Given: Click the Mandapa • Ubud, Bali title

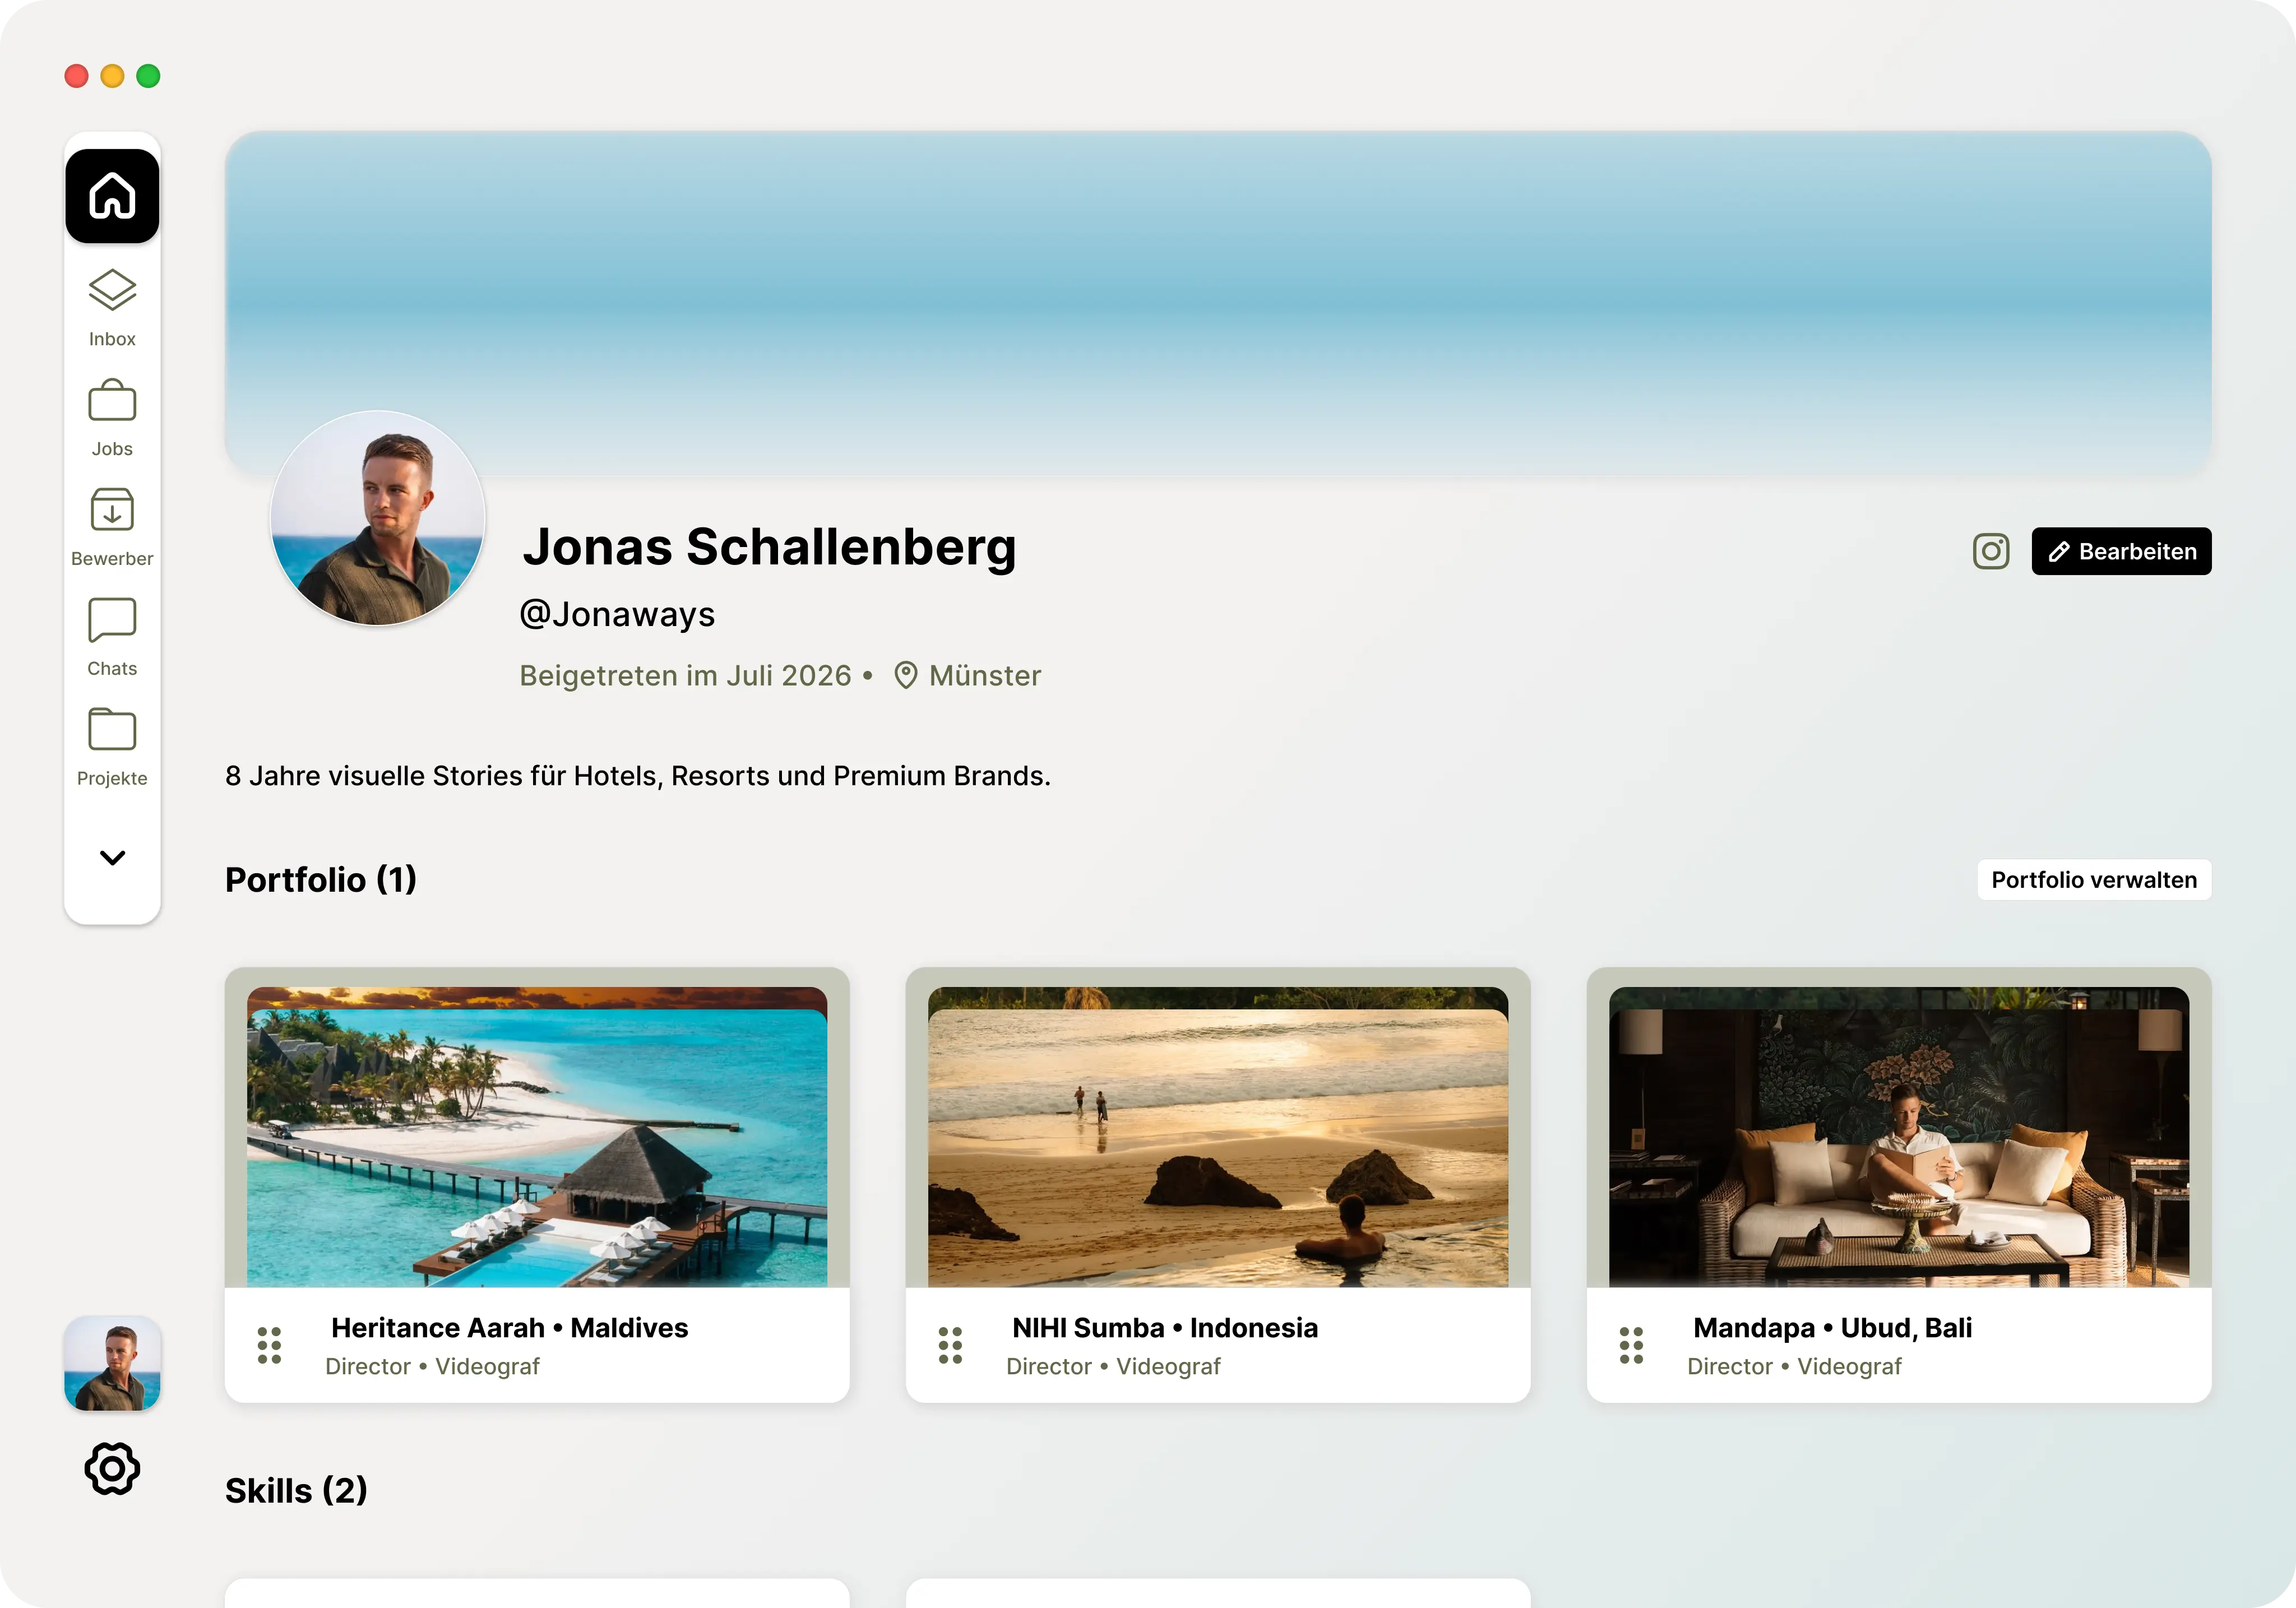Looking at the screenshot, I should click(x=1833, y=1328).
